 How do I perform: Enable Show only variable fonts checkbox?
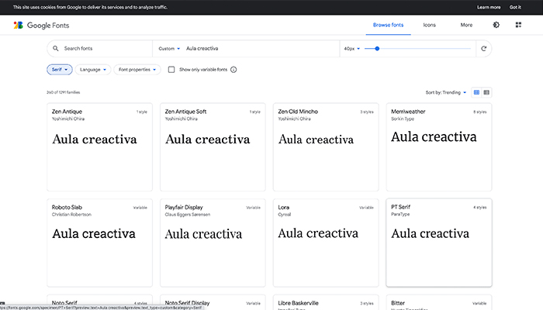click(171, 70)
